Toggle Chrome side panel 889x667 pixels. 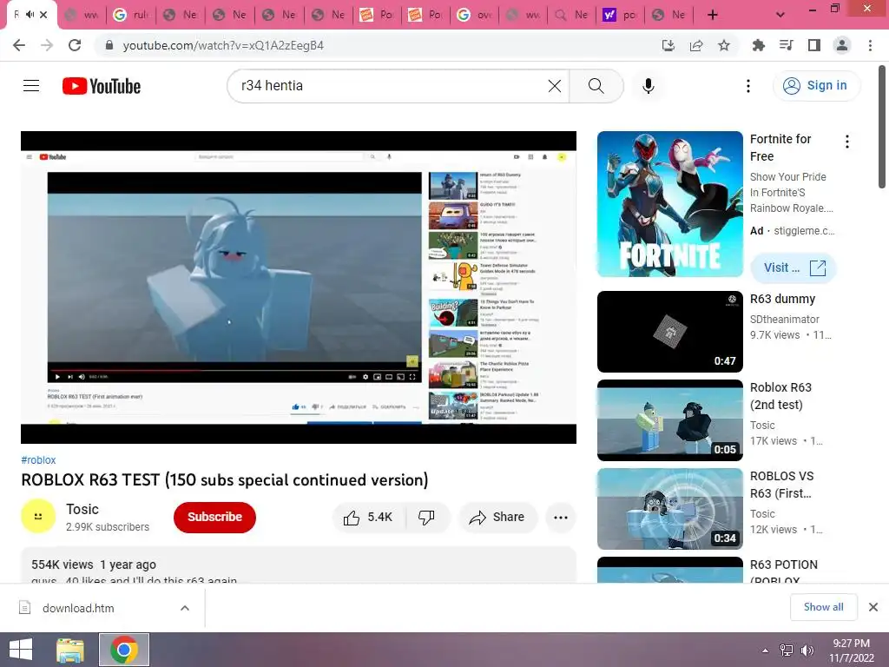point(814,45)
